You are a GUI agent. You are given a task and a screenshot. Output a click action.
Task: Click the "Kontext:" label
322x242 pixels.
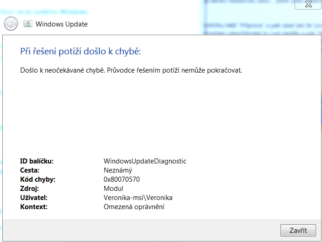tap(34, 207)
